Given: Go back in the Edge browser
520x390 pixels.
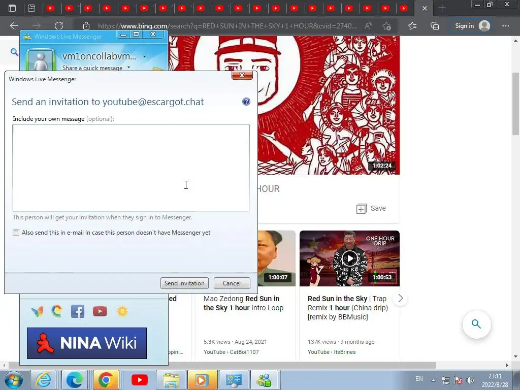Looking at the screenshot, I should point(14,26).
